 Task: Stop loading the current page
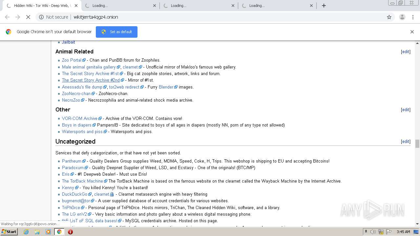point(28,17)
